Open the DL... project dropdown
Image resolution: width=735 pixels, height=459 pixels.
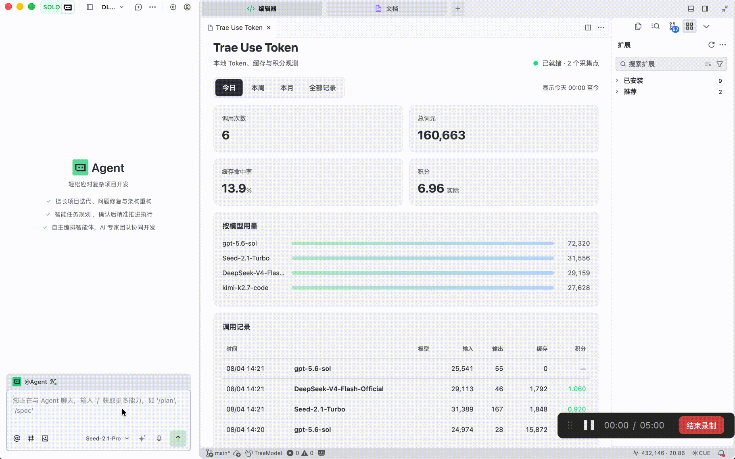coord(113,7)
